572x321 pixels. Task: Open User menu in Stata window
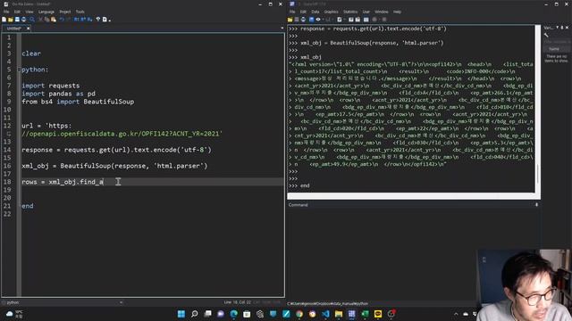click(x=366, y=12)
